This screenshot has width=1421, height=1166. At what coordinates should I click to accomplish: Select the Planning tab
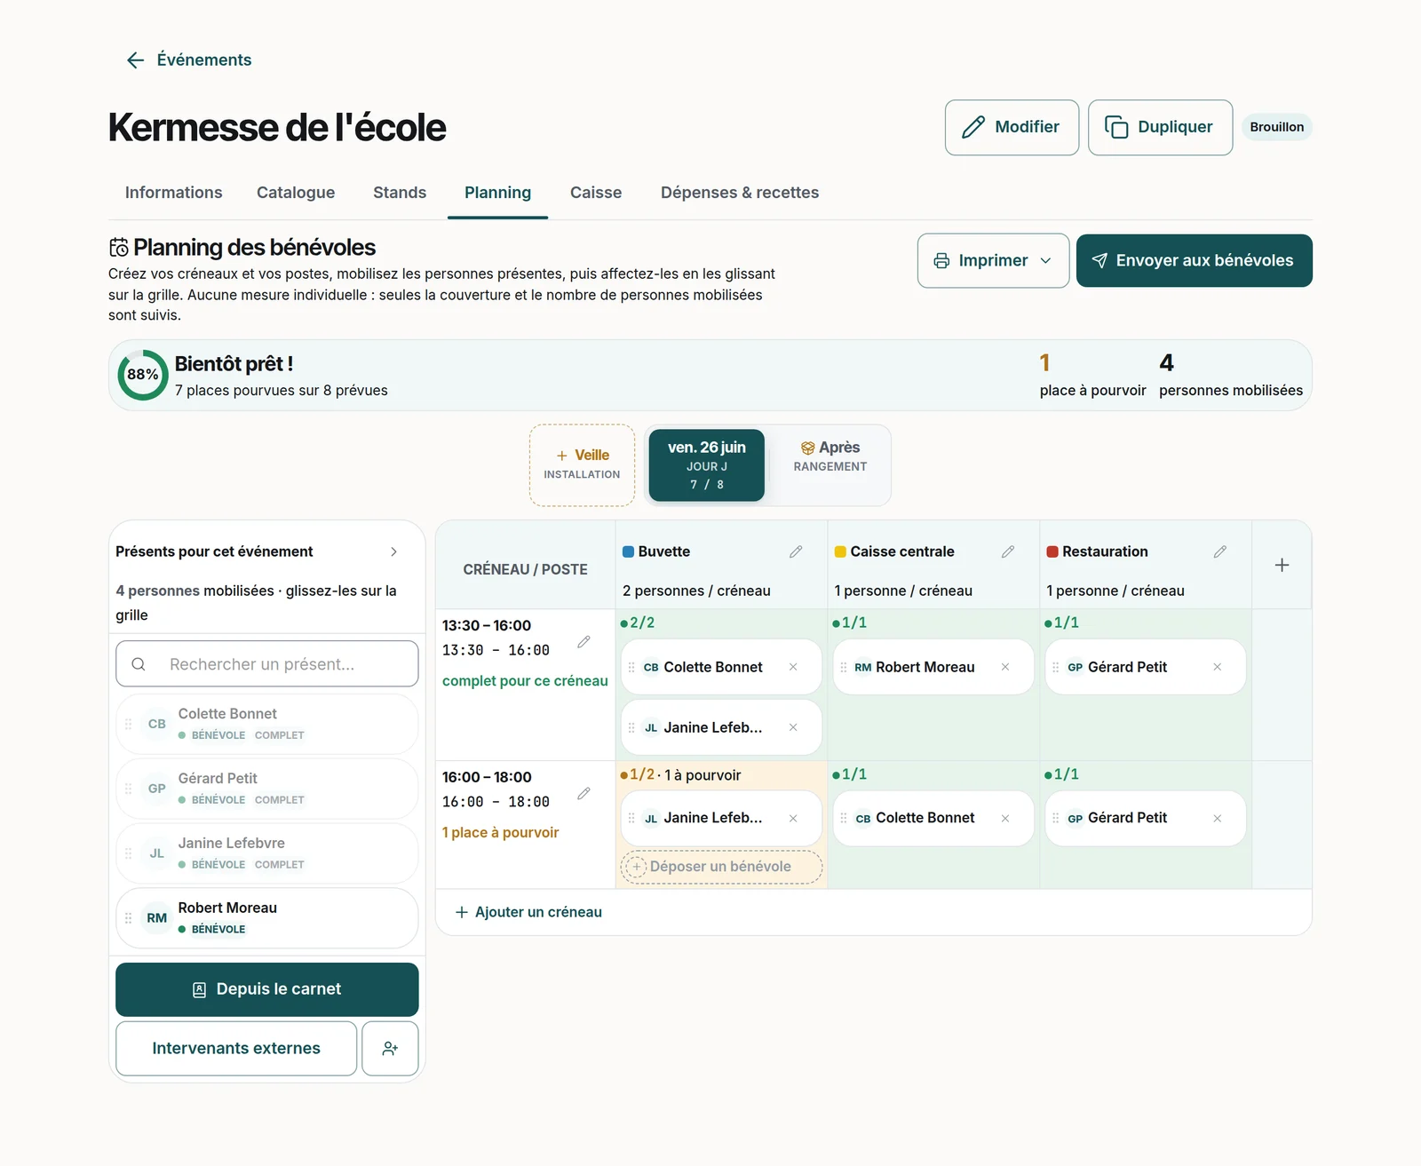(x=497, y=193)
